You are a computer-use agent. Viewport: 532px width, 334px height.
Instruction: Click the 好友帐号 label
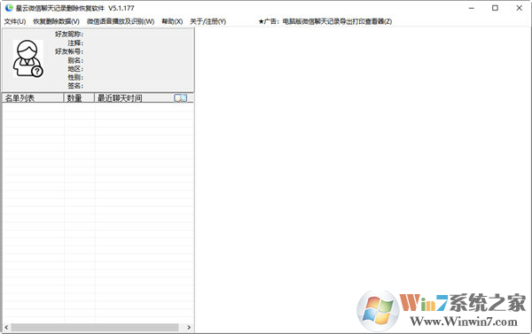[69, 51]
